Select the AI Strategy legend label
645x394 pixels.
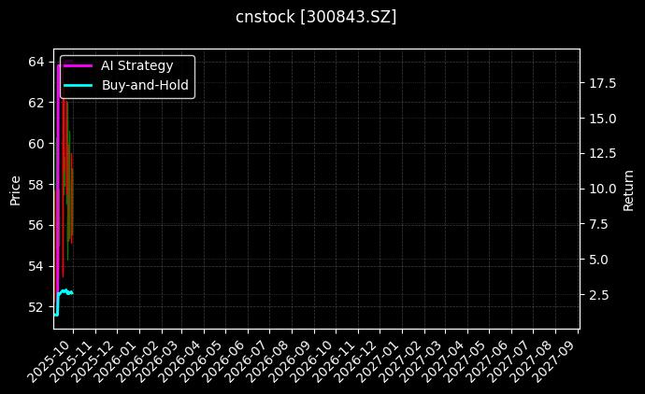pos(136,65)
